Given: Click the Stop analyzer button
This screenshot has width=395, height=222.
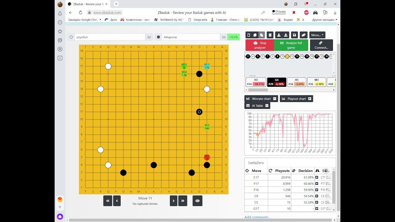Looking at the screenshot, I should [260, 45].
